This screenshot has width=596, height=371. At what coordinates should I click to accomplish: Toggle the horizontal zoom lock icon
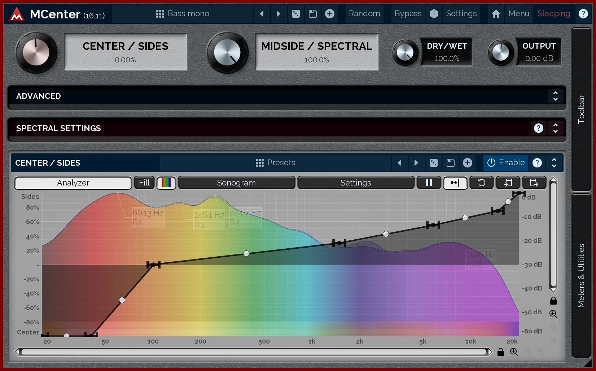click(500, 352)
